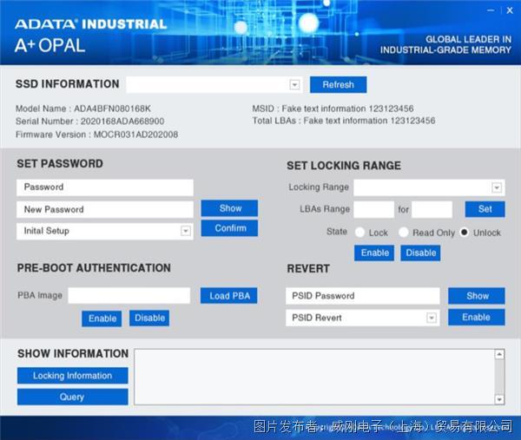Screen dimensions: 521x440
Task: Click the PBA Image field
Action: click(x=129, y=296)
